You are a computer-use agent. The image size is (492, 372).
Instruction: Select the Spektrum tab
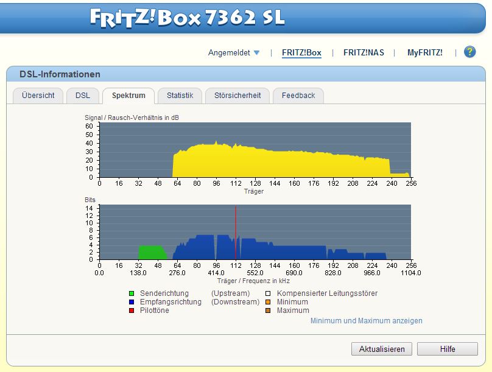coord(128,96)
